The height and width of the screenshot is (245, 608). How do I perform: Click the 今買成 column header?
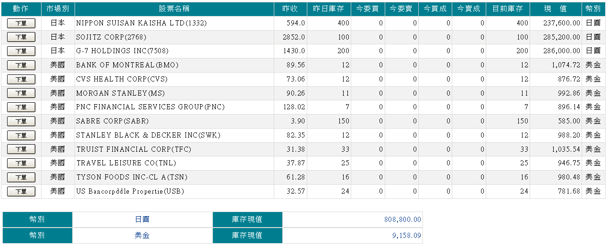click(435, 9)
